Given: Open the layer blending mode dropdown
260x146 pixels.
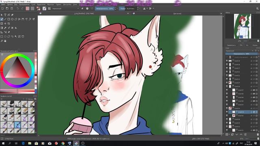Looking at the screenshot, I should point(239,51).
